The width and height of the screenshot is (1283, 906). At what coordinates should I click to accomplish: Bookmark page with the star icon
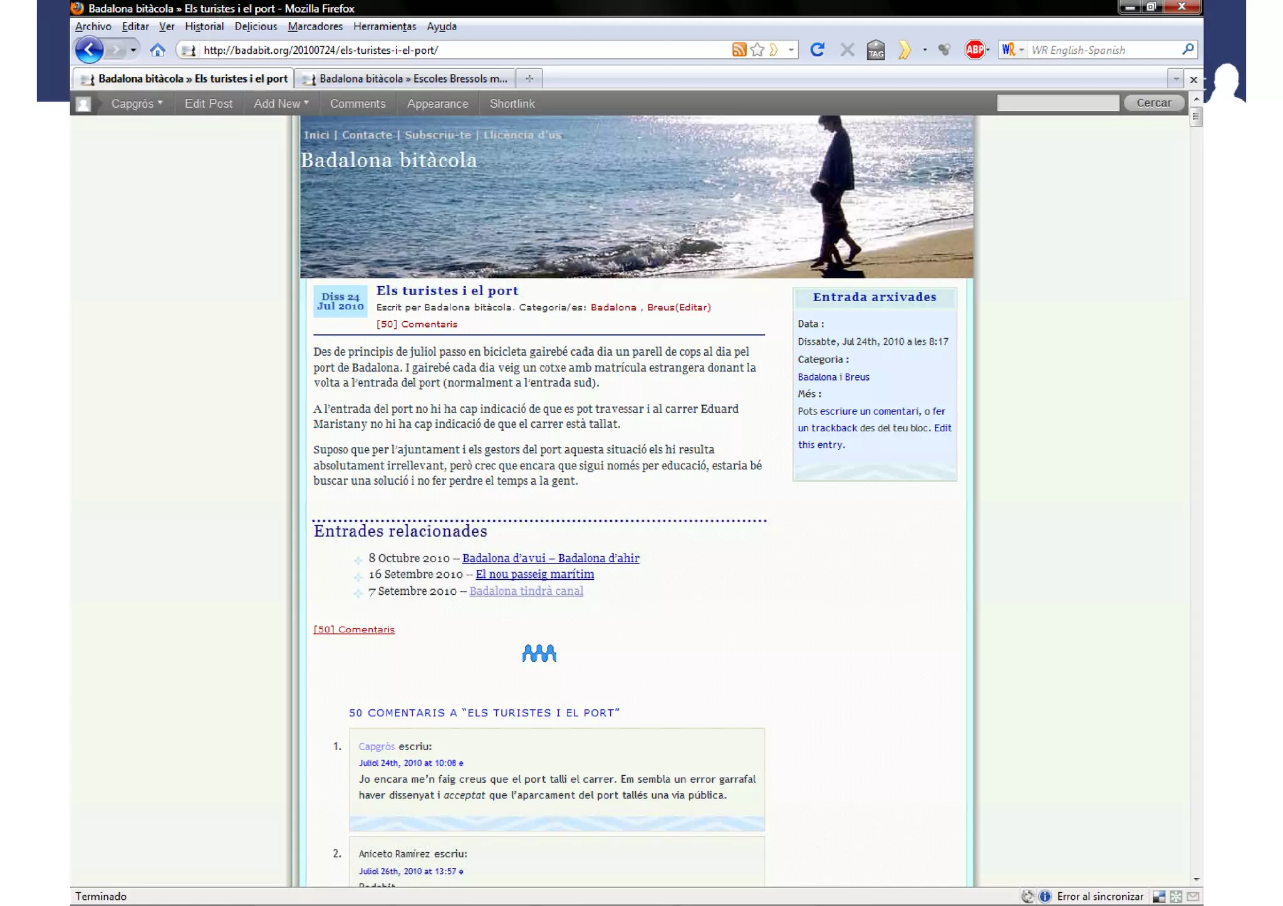pyautogui.click(x=757, y=50)
